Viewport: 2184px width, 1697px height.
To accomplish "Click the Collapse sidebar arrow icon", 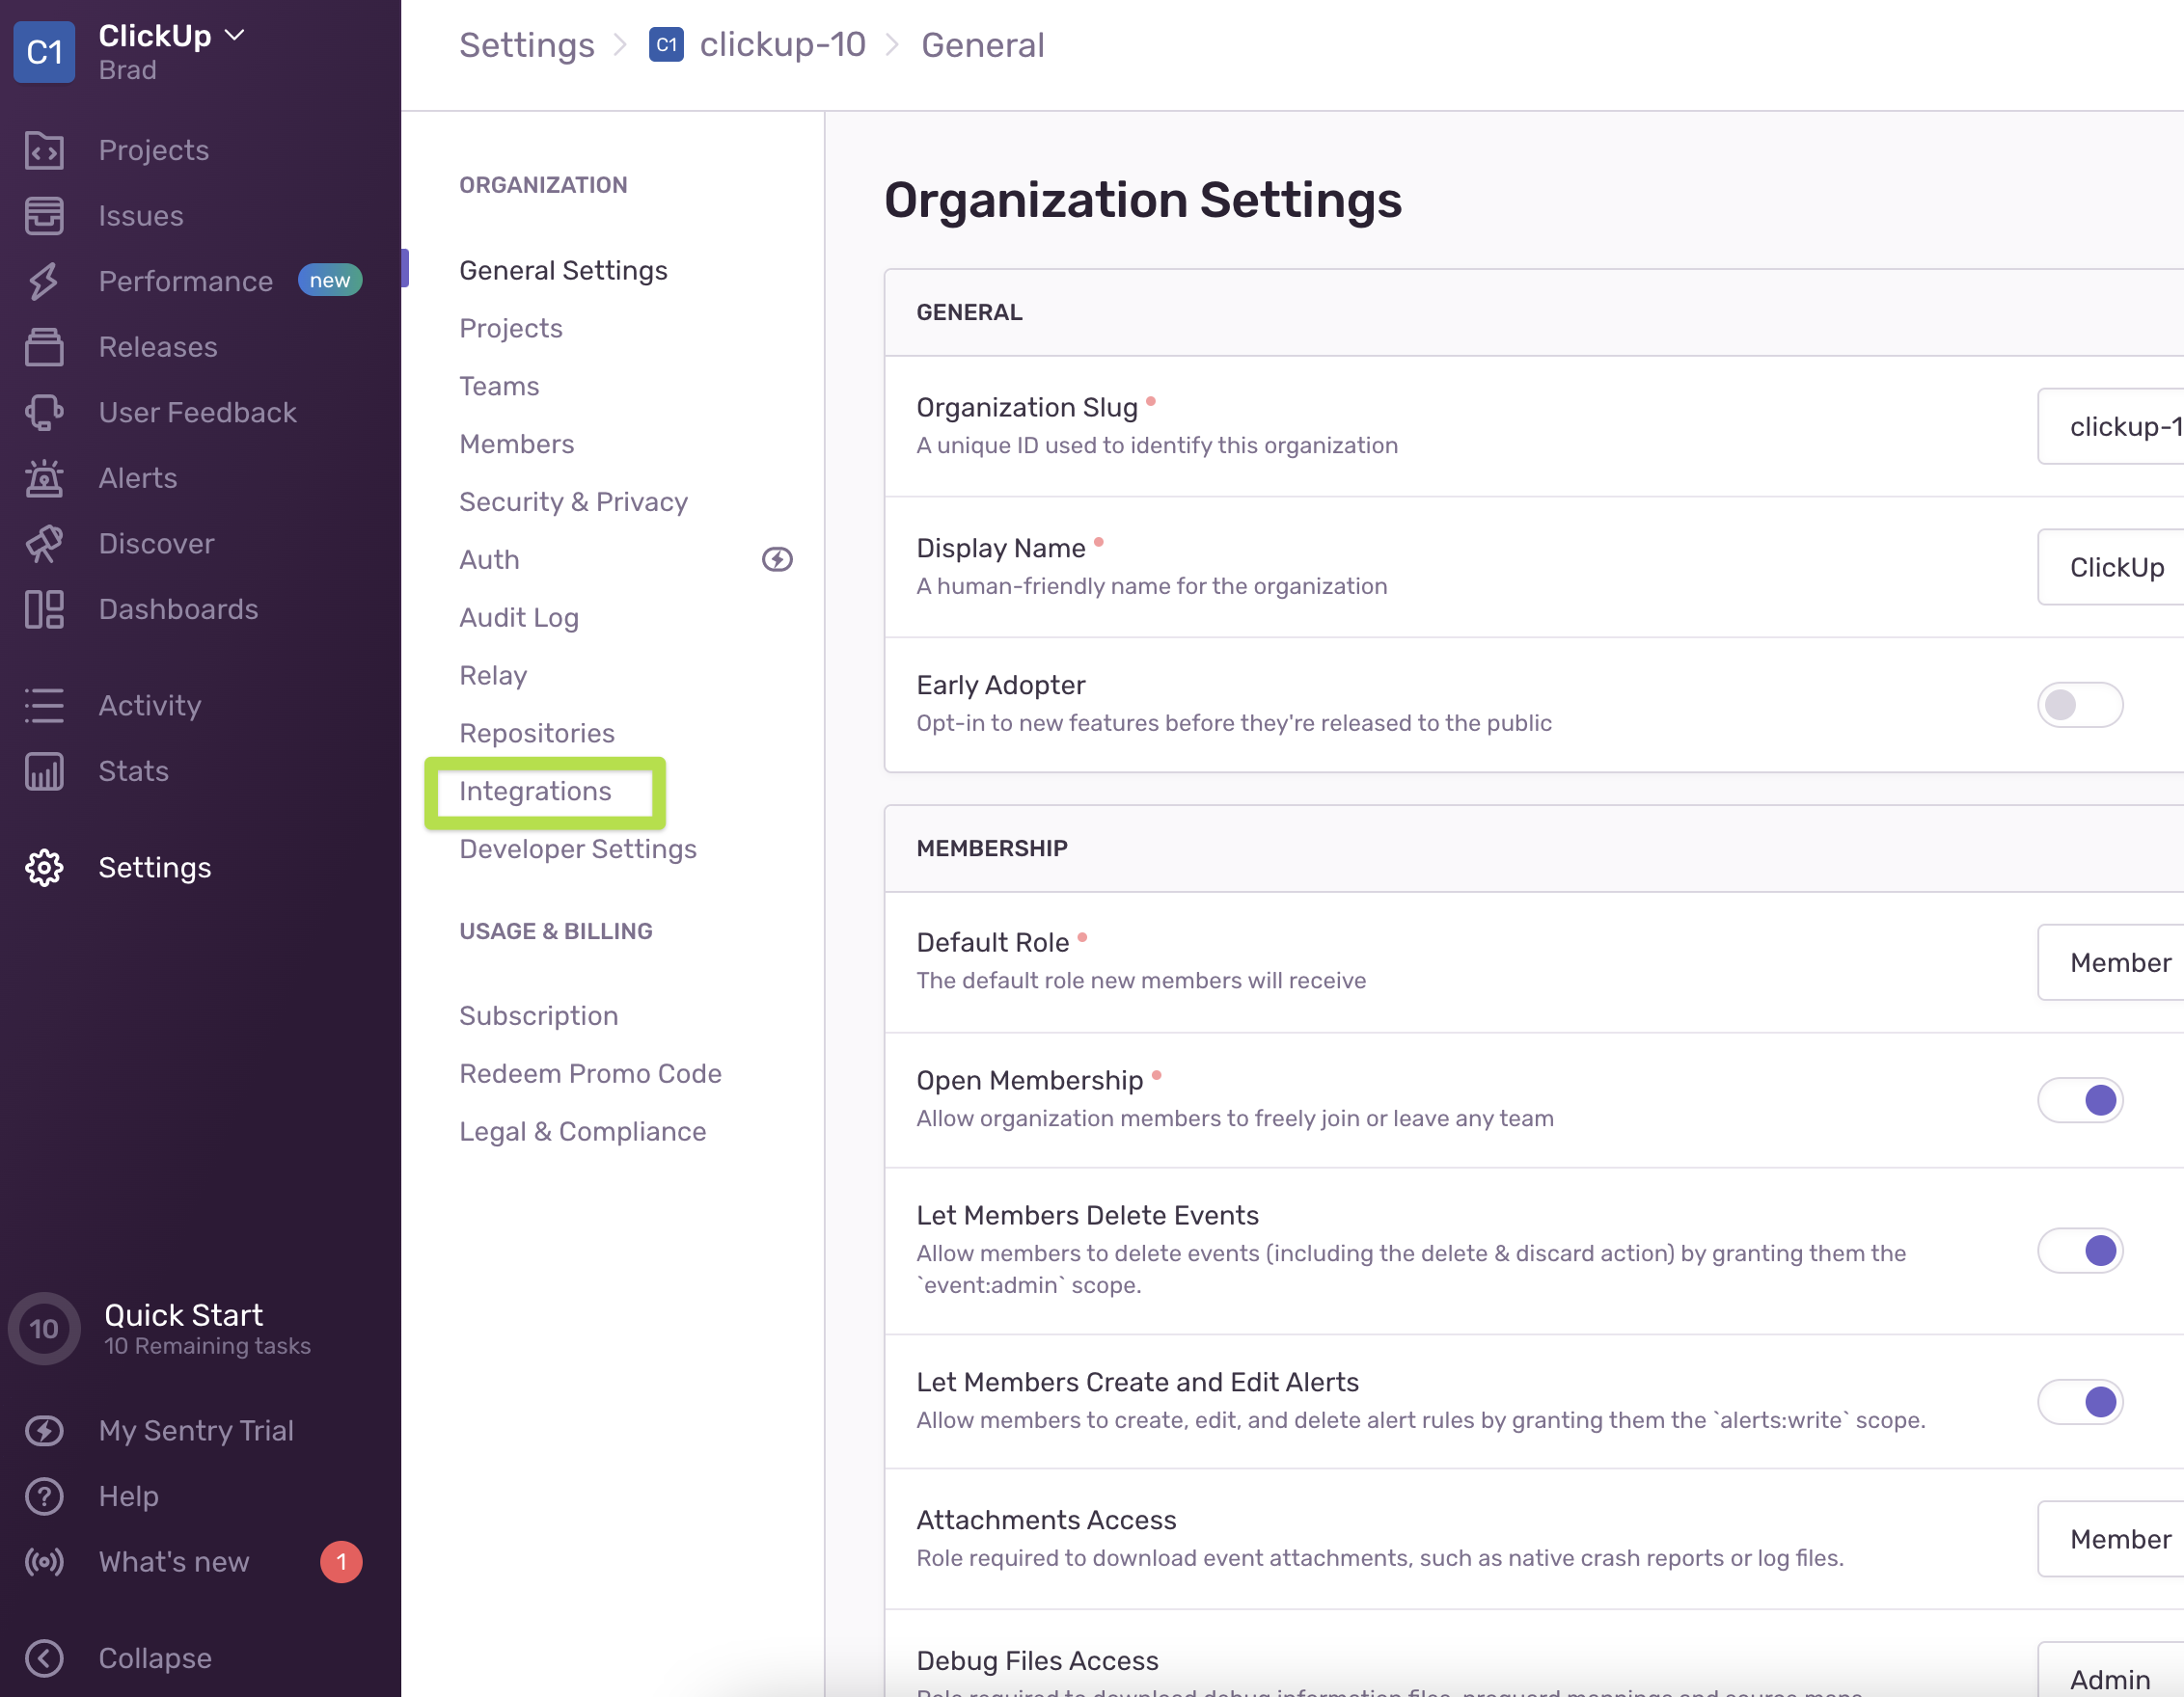I will (44, 1657).
